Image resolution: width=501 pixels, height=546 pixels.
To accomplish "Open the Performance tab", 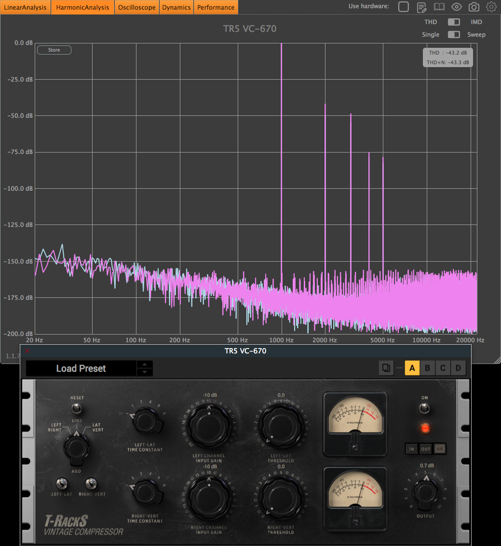I will [x=216, y=7].
